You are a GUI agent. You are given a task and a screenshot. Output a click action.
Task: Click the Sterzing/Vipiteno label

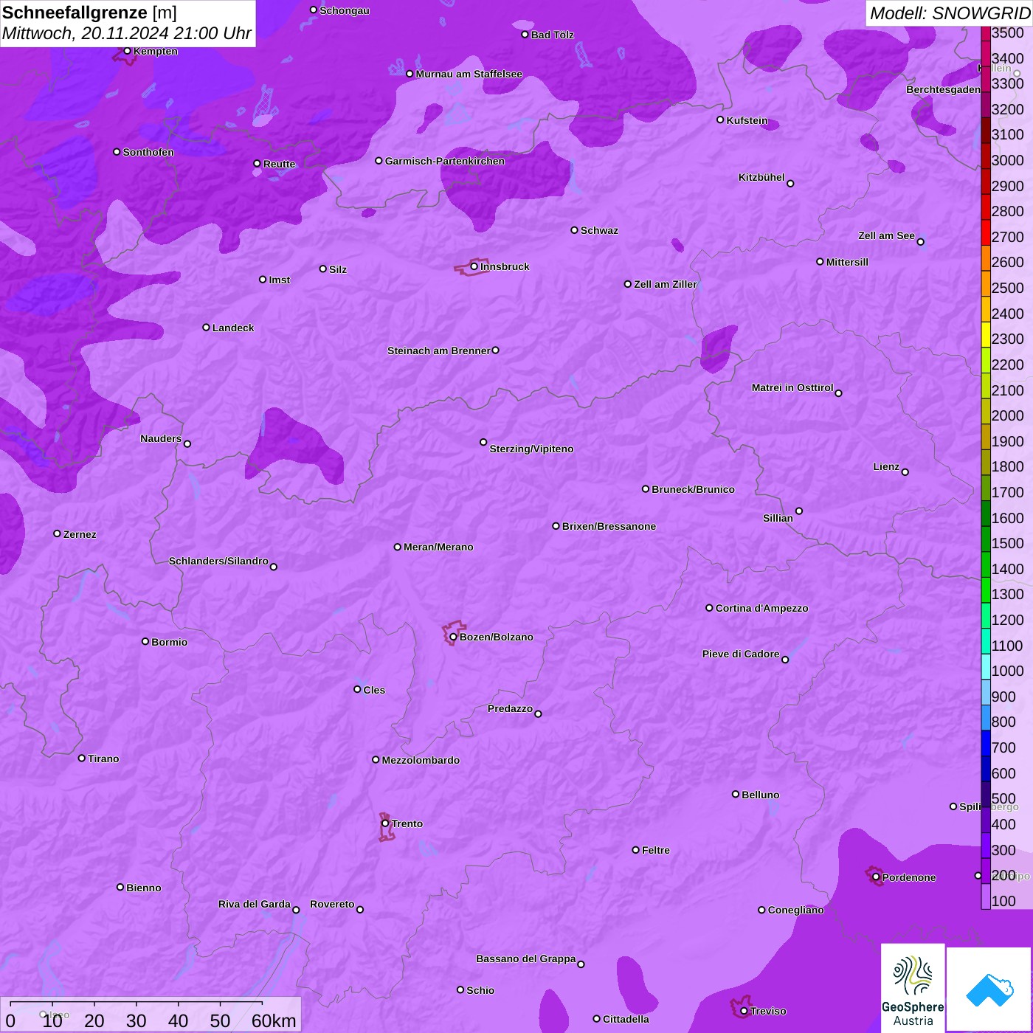[531, 449]
